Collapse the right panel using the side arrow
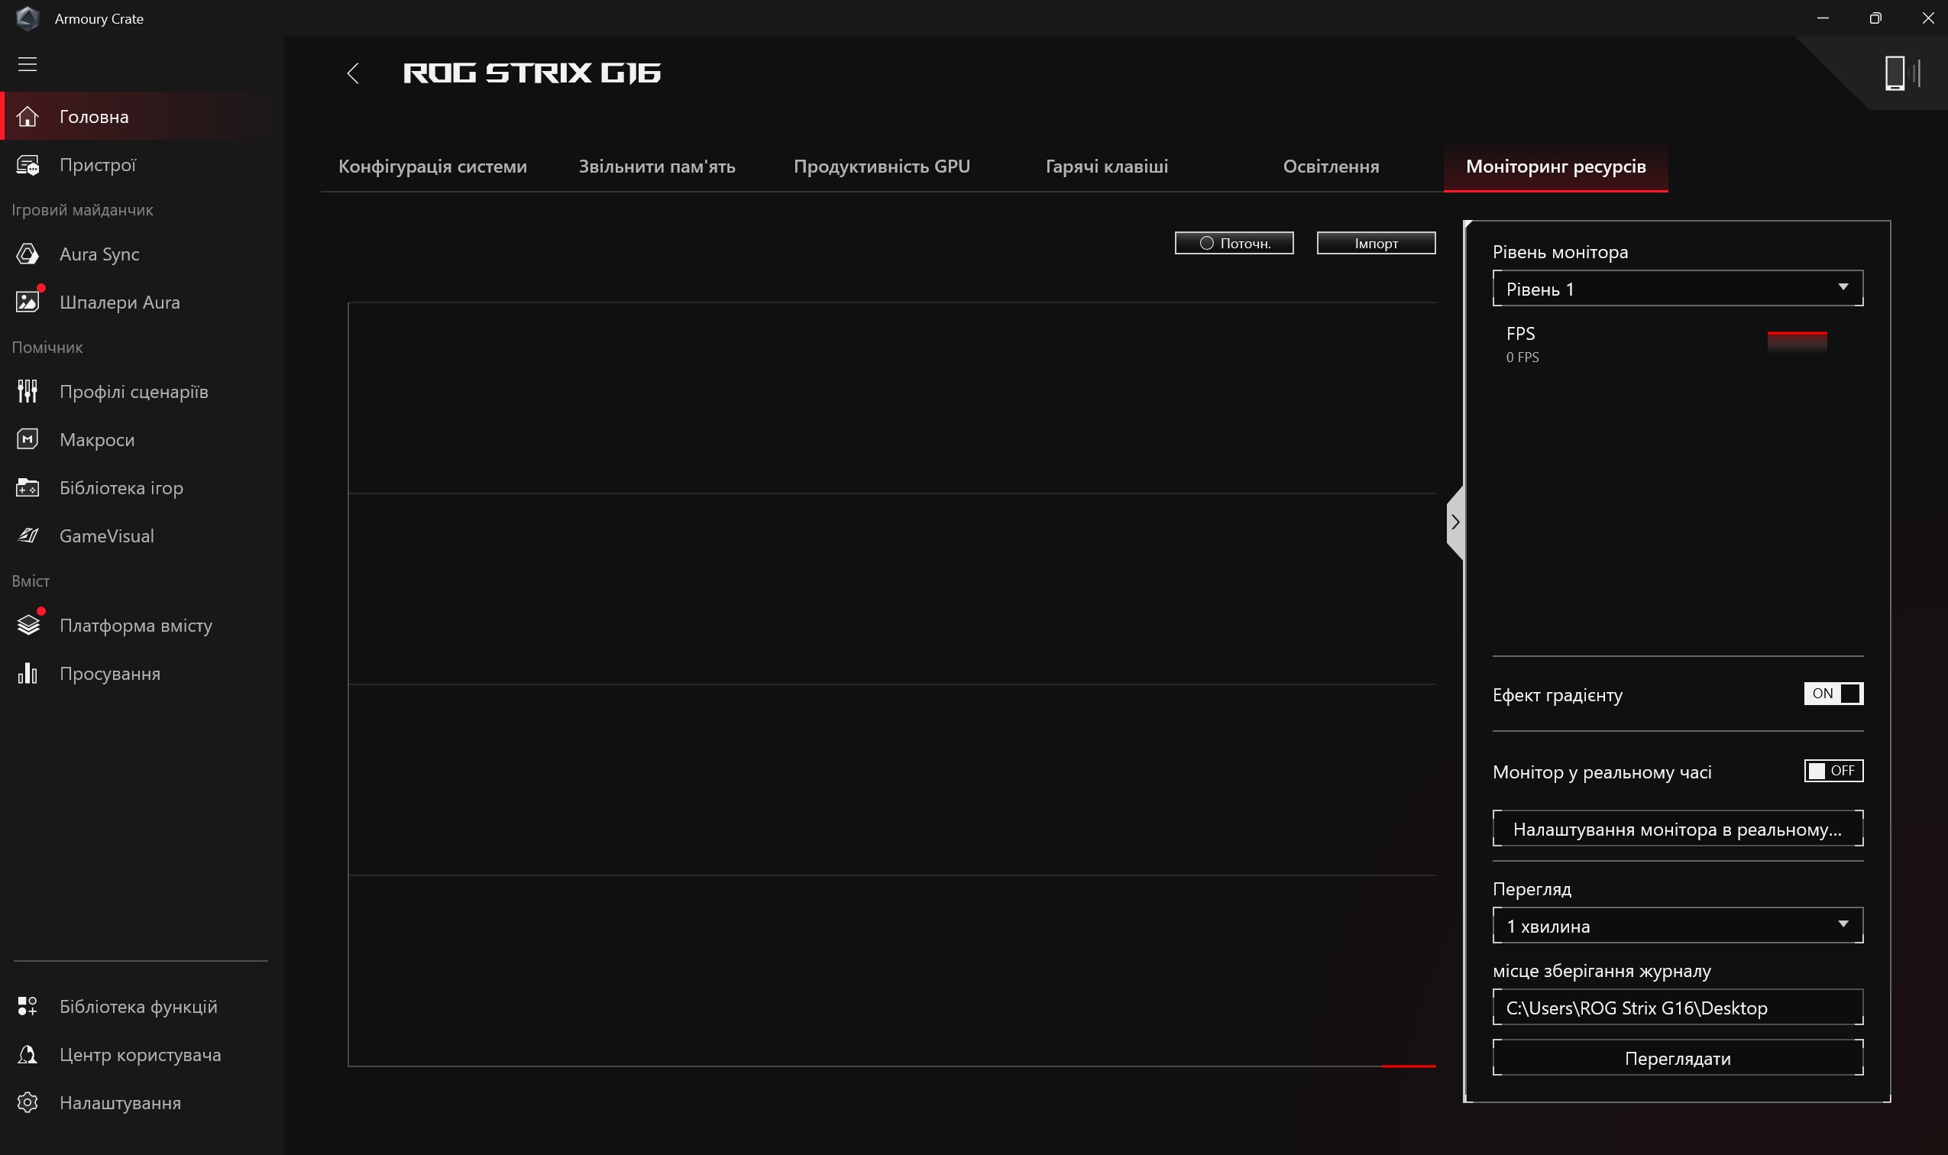1948x1155 pixels. coord(1455,522)
